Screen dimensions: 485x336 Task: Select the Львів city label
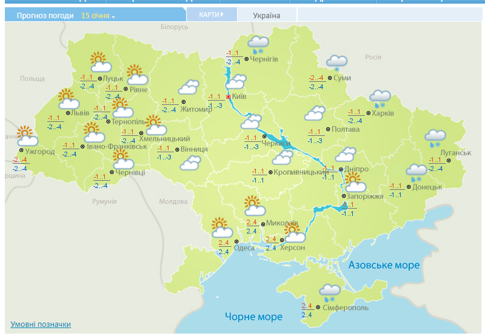(x=80, y=113)
